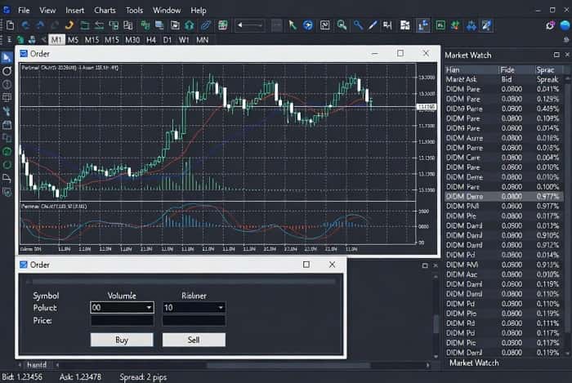Open the Volumle dropdown showing 00

[122, 308]
